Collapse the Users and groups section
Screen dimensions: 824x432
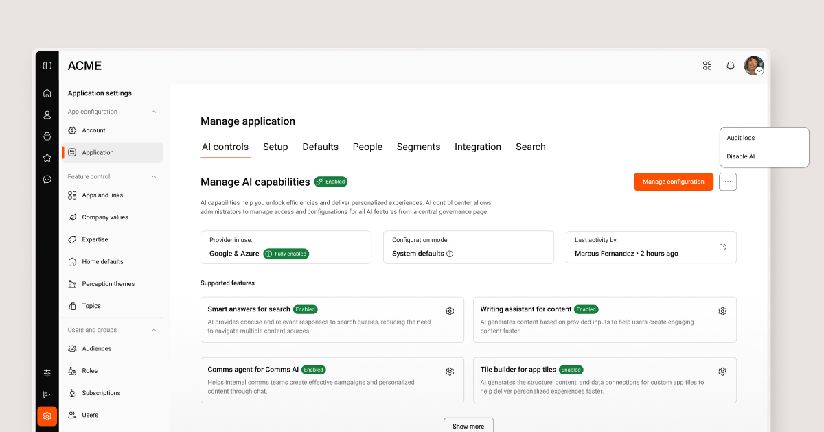click(x=154, y=331)
